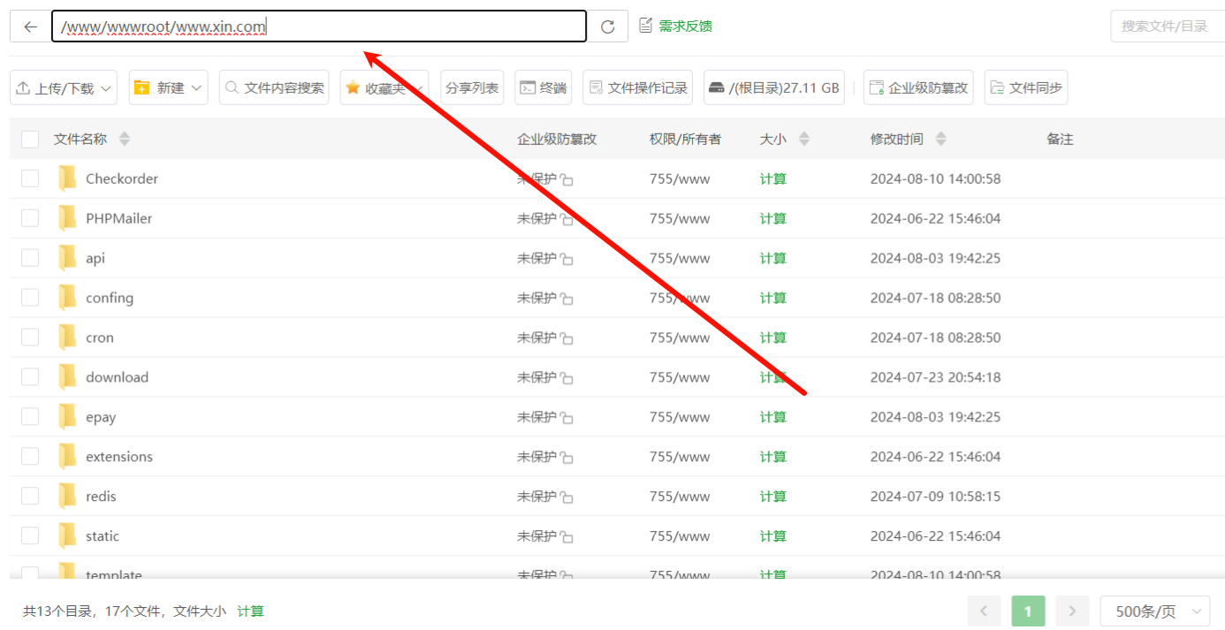Calculate size of confing folder
The image size is (1225, 630).
(773, 298)
